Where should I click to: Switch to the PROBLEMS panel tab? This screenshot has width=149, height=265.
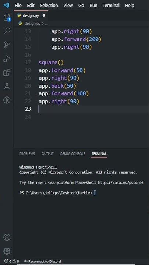pos(27,154)
